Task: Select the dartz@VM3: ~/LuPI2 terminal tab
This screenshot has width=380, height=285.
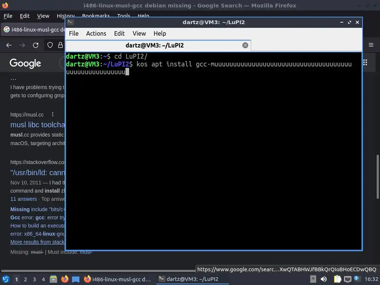Action: click(x=158, y=45)
